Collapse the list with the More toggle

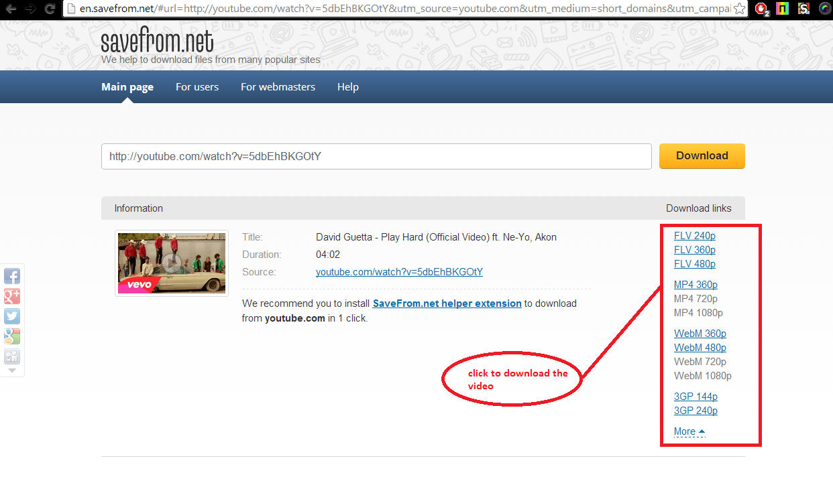click(x=689, y=431)
